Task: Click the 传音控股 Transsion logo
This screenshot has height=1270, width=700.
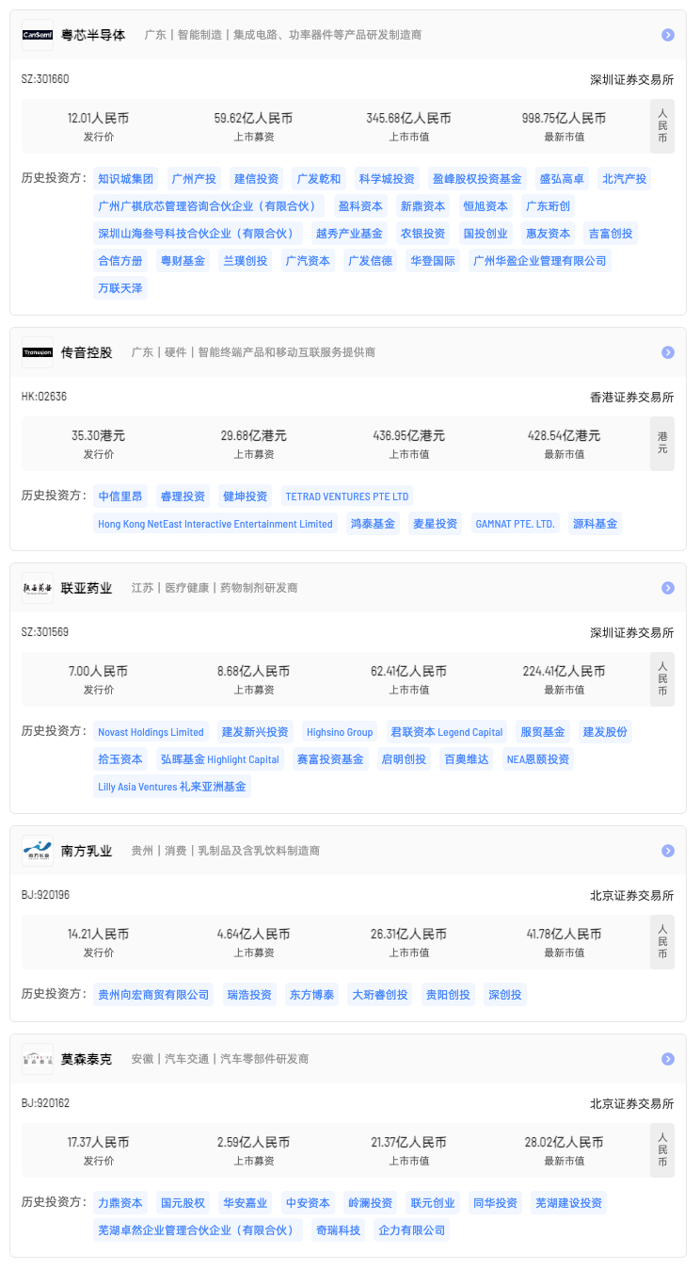Action: (38, 352)
